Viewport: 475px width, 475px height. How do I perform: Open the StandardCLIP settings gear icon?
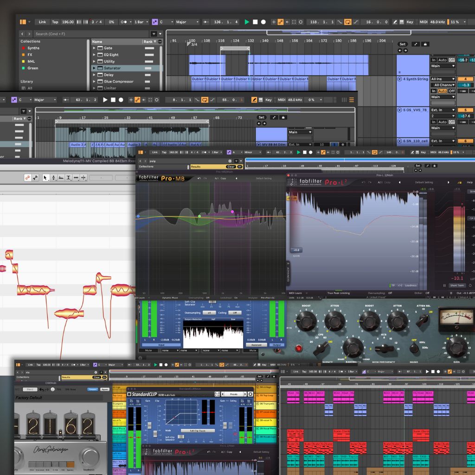click(x=251, y=394)
